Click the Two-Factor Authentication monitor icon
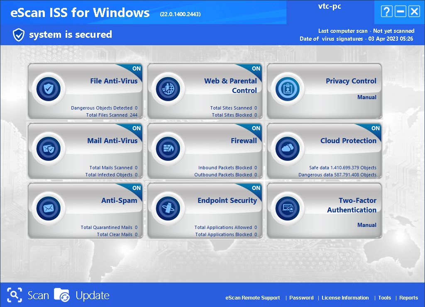425x307 pixels. [288, 208]
